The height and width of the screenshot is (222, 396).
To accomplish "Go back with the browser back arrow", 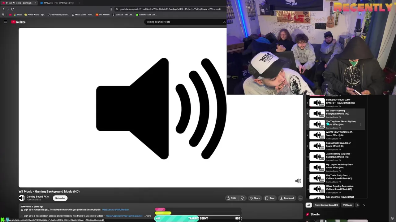I will pyautogui.click(x=3, y=9).
